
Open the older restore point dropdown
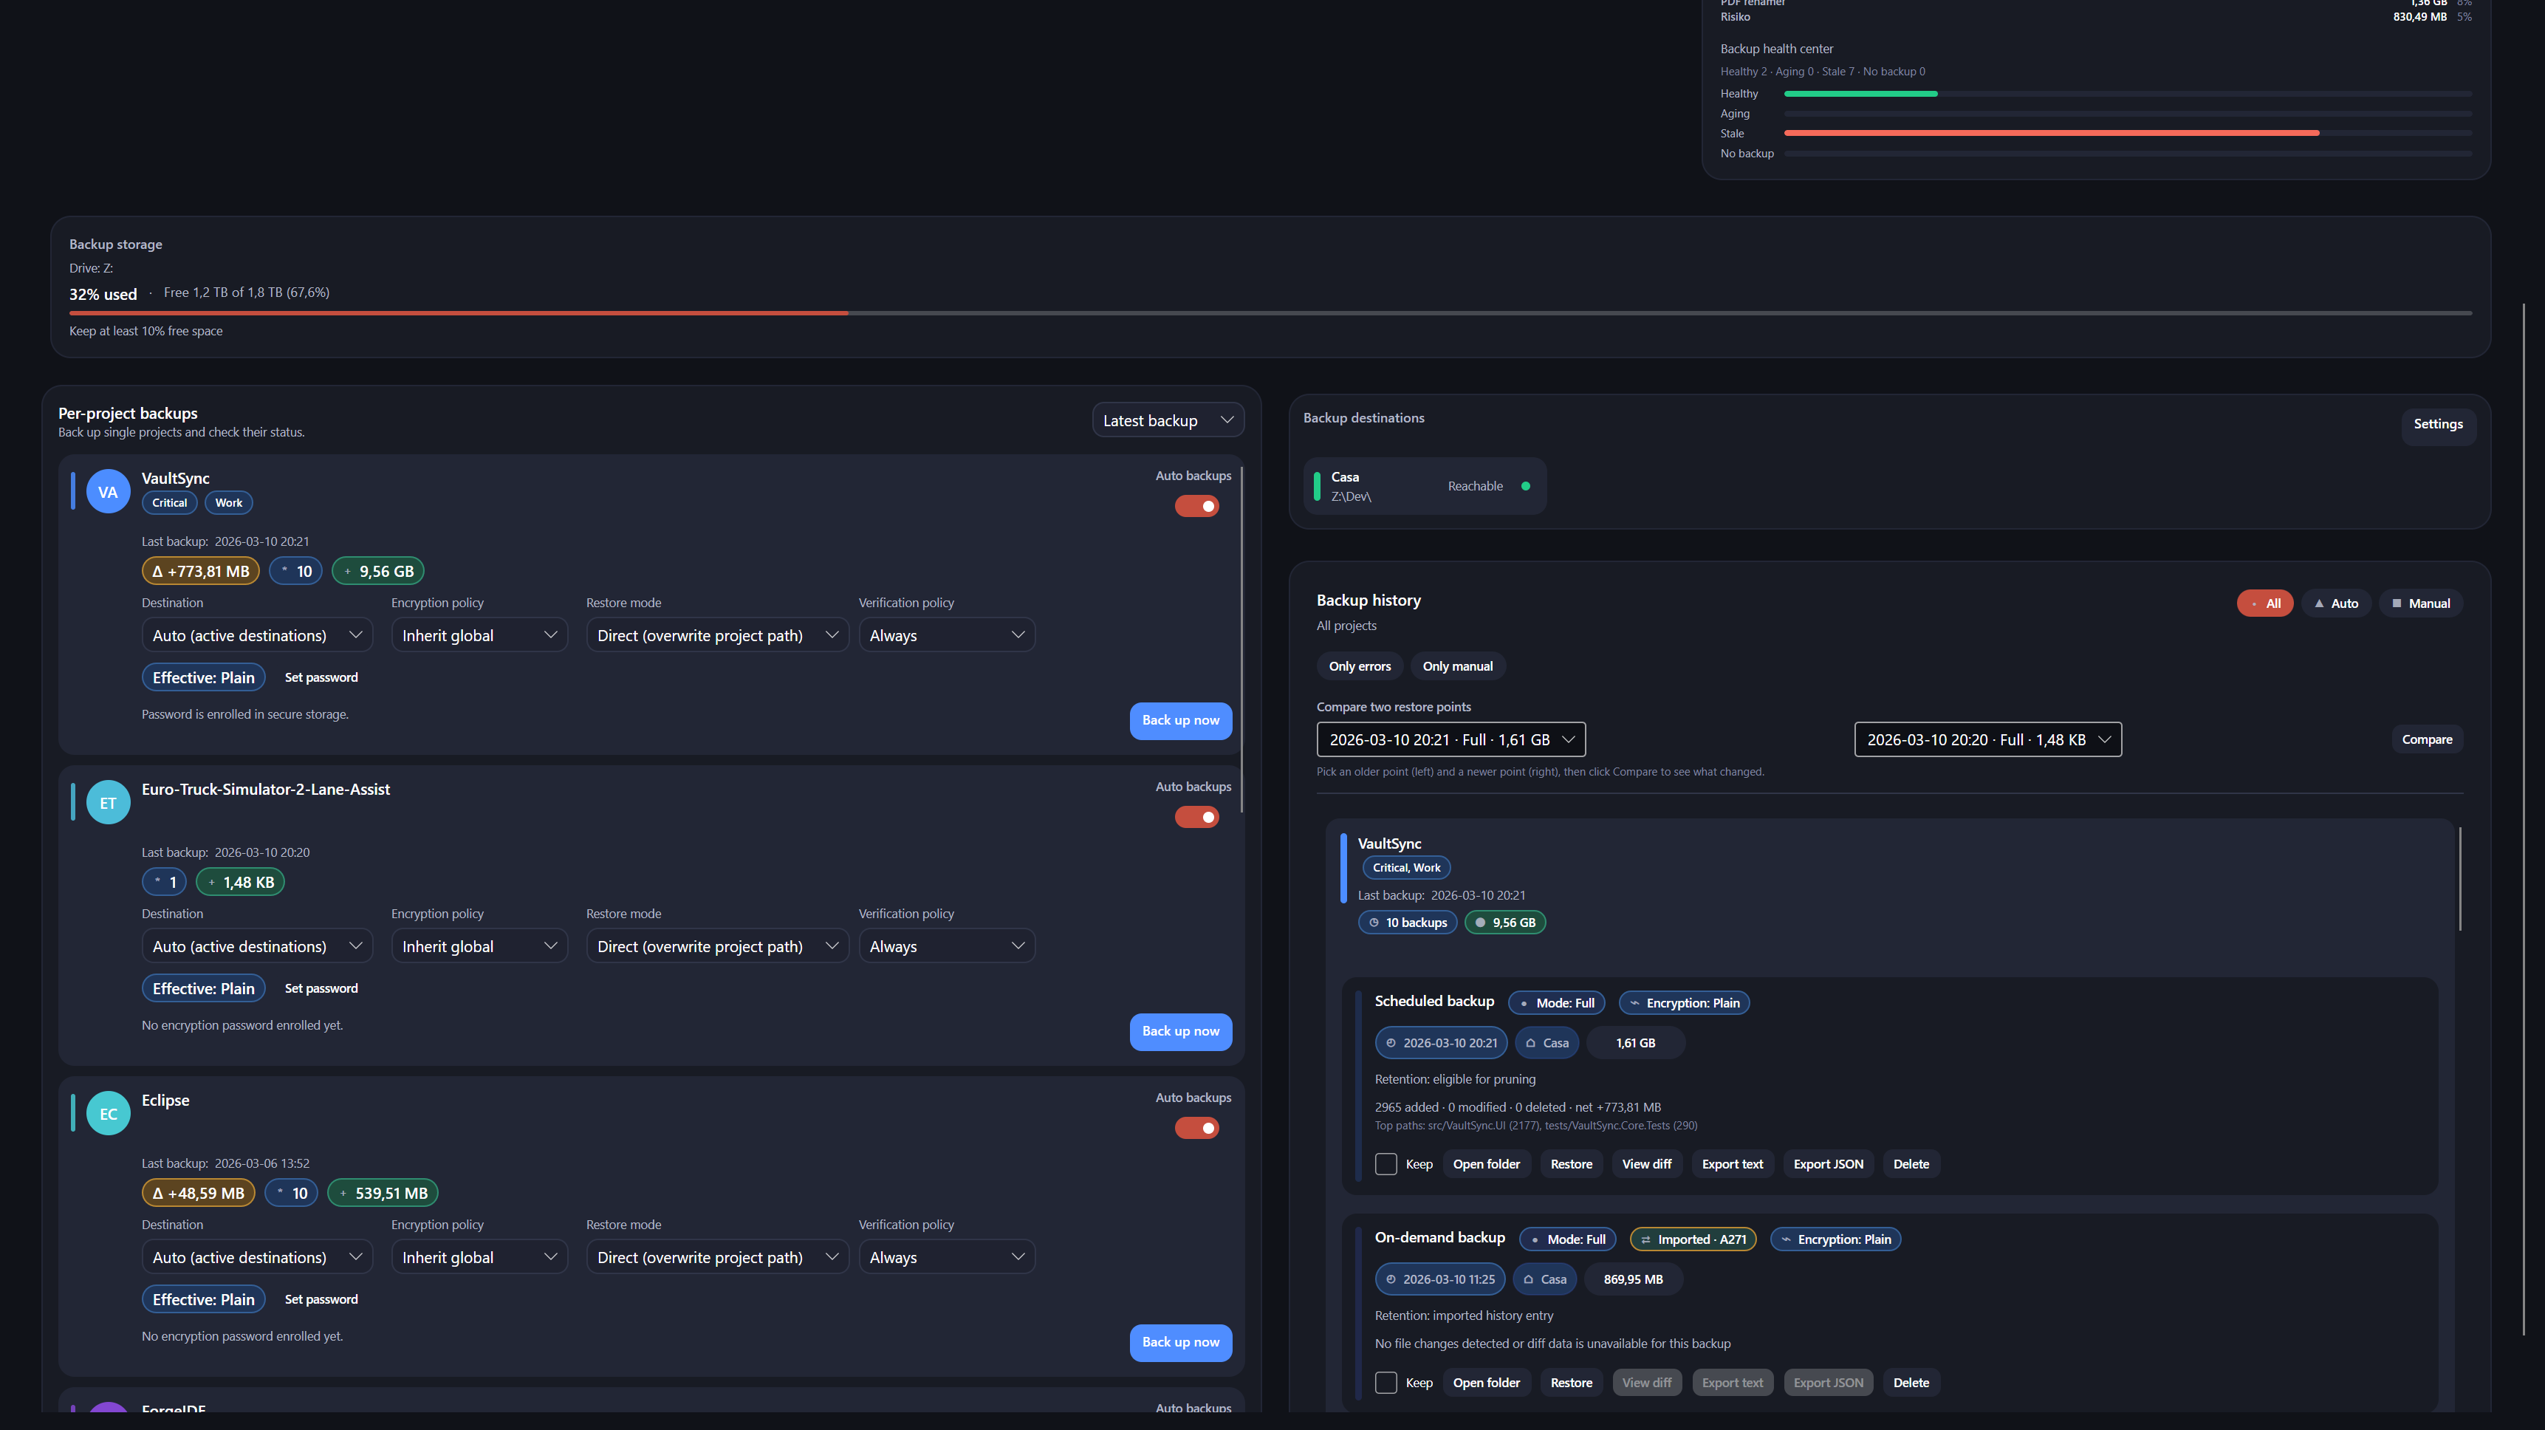click(x=1450, y=739)
